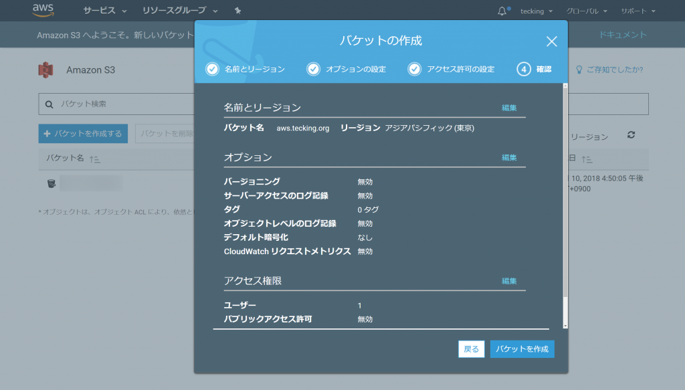Viewport: 685px width, 390px height.
Task: Open the ドキュメント link
Action: [x=623, y=35]
